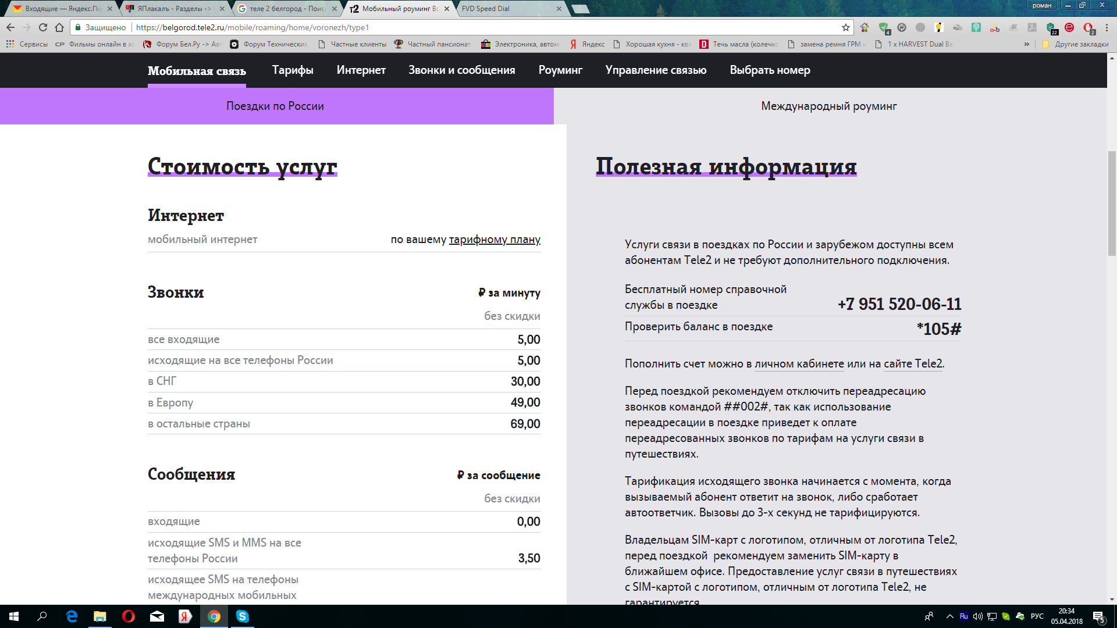The image size is (1117, 628).
Task: Click the Windows search magnifier icon
Action: coord(42,616)
